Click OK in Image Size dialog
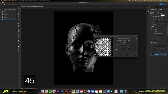Screen dimensions: 168x94 click(132, 55)
